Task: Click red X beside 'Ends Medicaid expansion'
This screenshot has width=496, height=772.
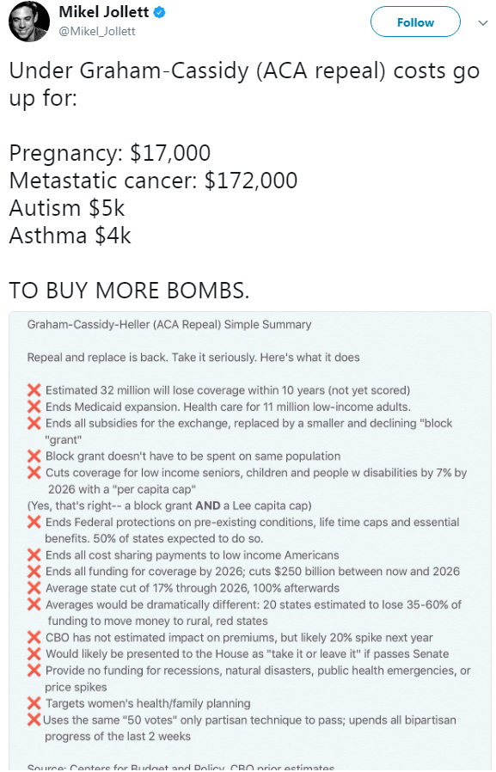Action: 34,407
